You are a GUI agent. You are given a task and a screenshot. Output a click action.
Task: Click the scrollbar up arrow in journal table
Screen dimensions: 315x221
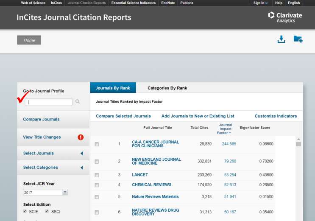(x=298, y=139)
